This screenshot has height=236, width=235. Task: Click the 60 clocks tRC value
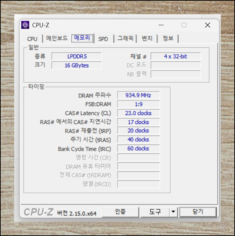click(x=138, y=148)
